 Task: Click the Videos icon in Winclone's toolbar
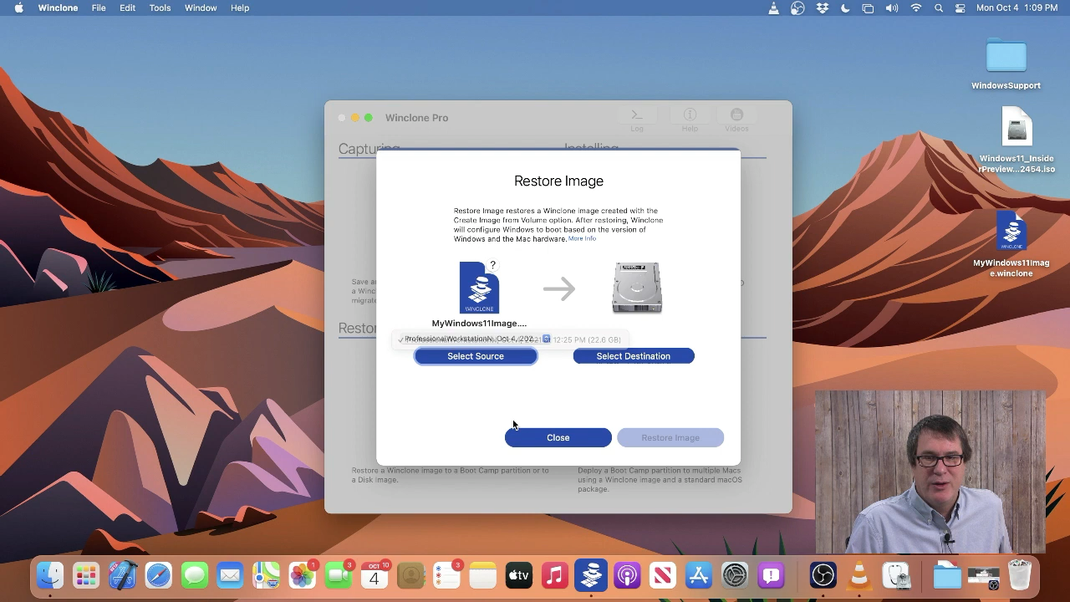point(736,117)
